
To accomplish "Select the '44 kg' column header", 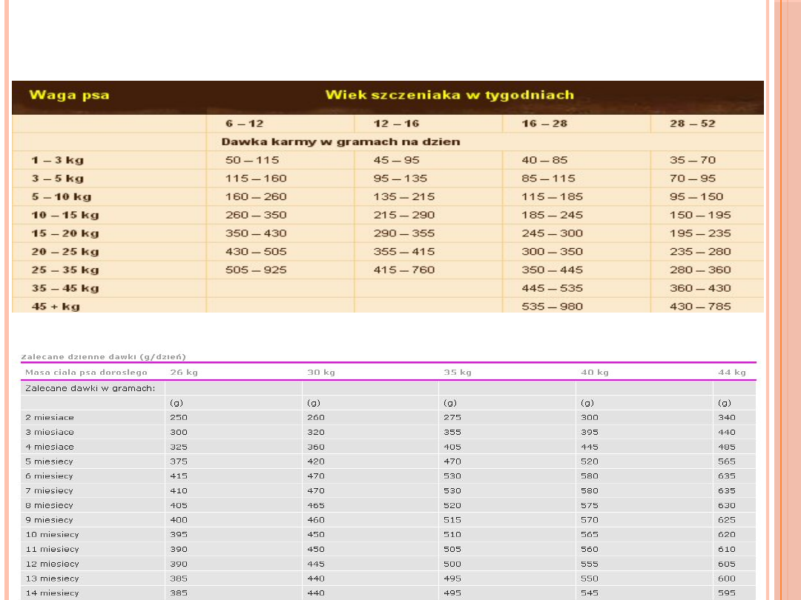I will point(732,372).
